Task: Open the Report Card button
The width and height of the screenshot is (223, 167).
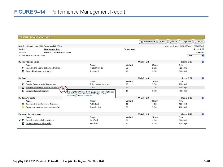Action: [x=148, y=42]
